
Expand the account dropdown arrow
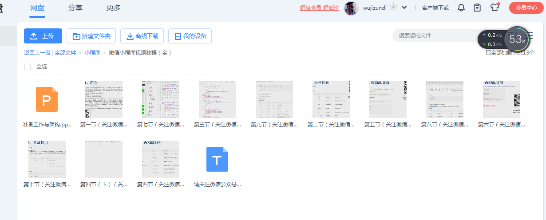click(x=404, y=8)
